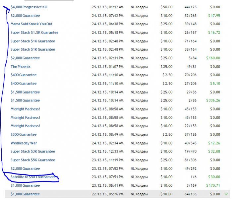Viewport: 232px width, 200px height.
Task: Click the $170.71 winnings amount
Action: click(x=213, y=185)
